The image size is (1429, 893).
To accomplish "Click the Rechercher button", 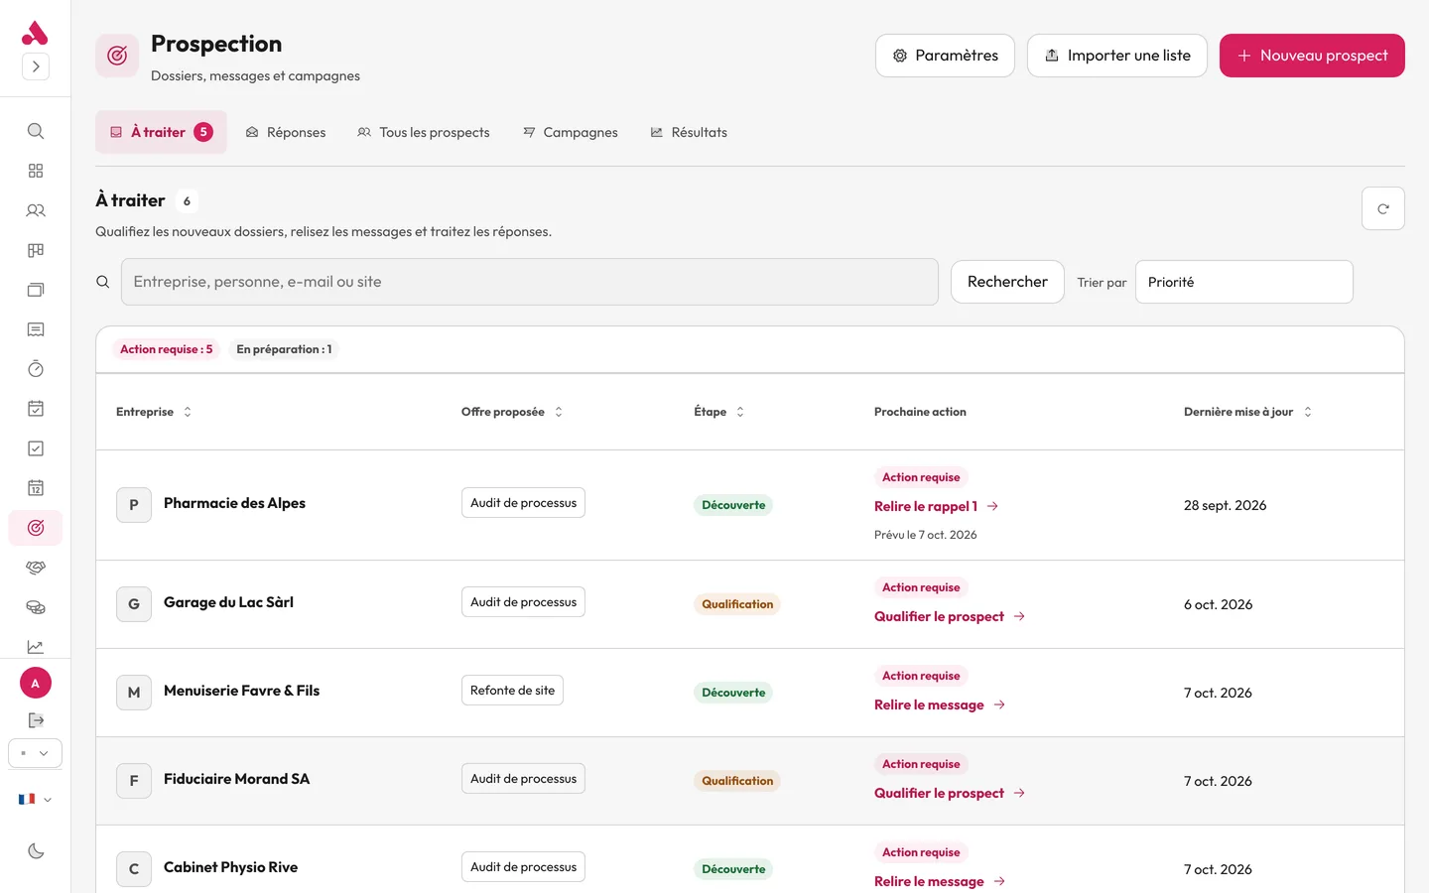I will [x=1007, y=282].
